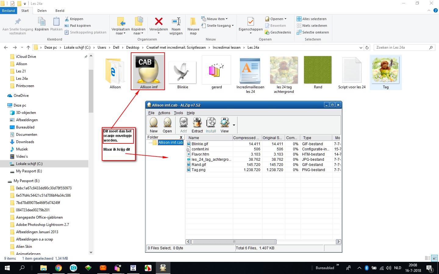This screenshot has height=274, width=439.
Task: Open the Bestand tab
Action: tap(9, 11)
